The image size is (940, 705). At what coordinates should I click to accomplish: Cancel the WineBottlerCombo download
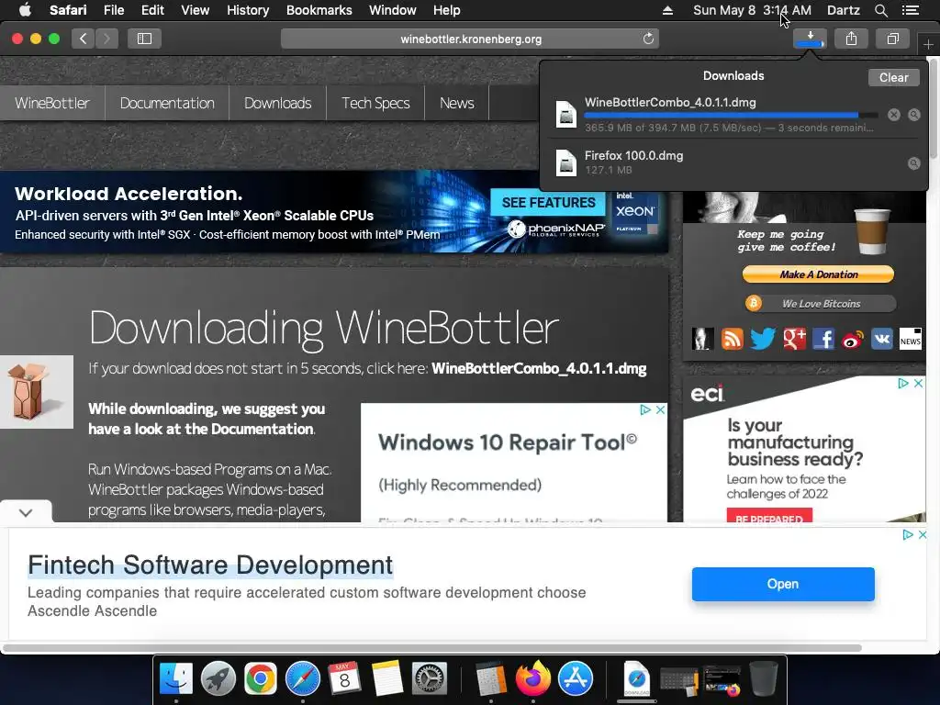[x=894, y=115]
